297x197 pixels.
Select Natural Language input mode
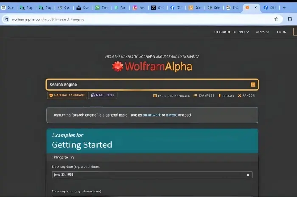coord(67,95)
